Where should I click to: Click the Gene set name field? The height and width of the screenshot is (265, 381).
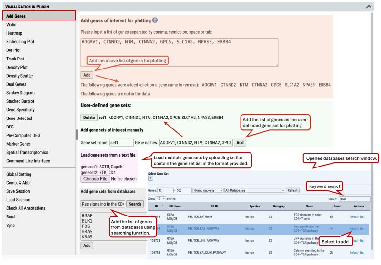121,143
